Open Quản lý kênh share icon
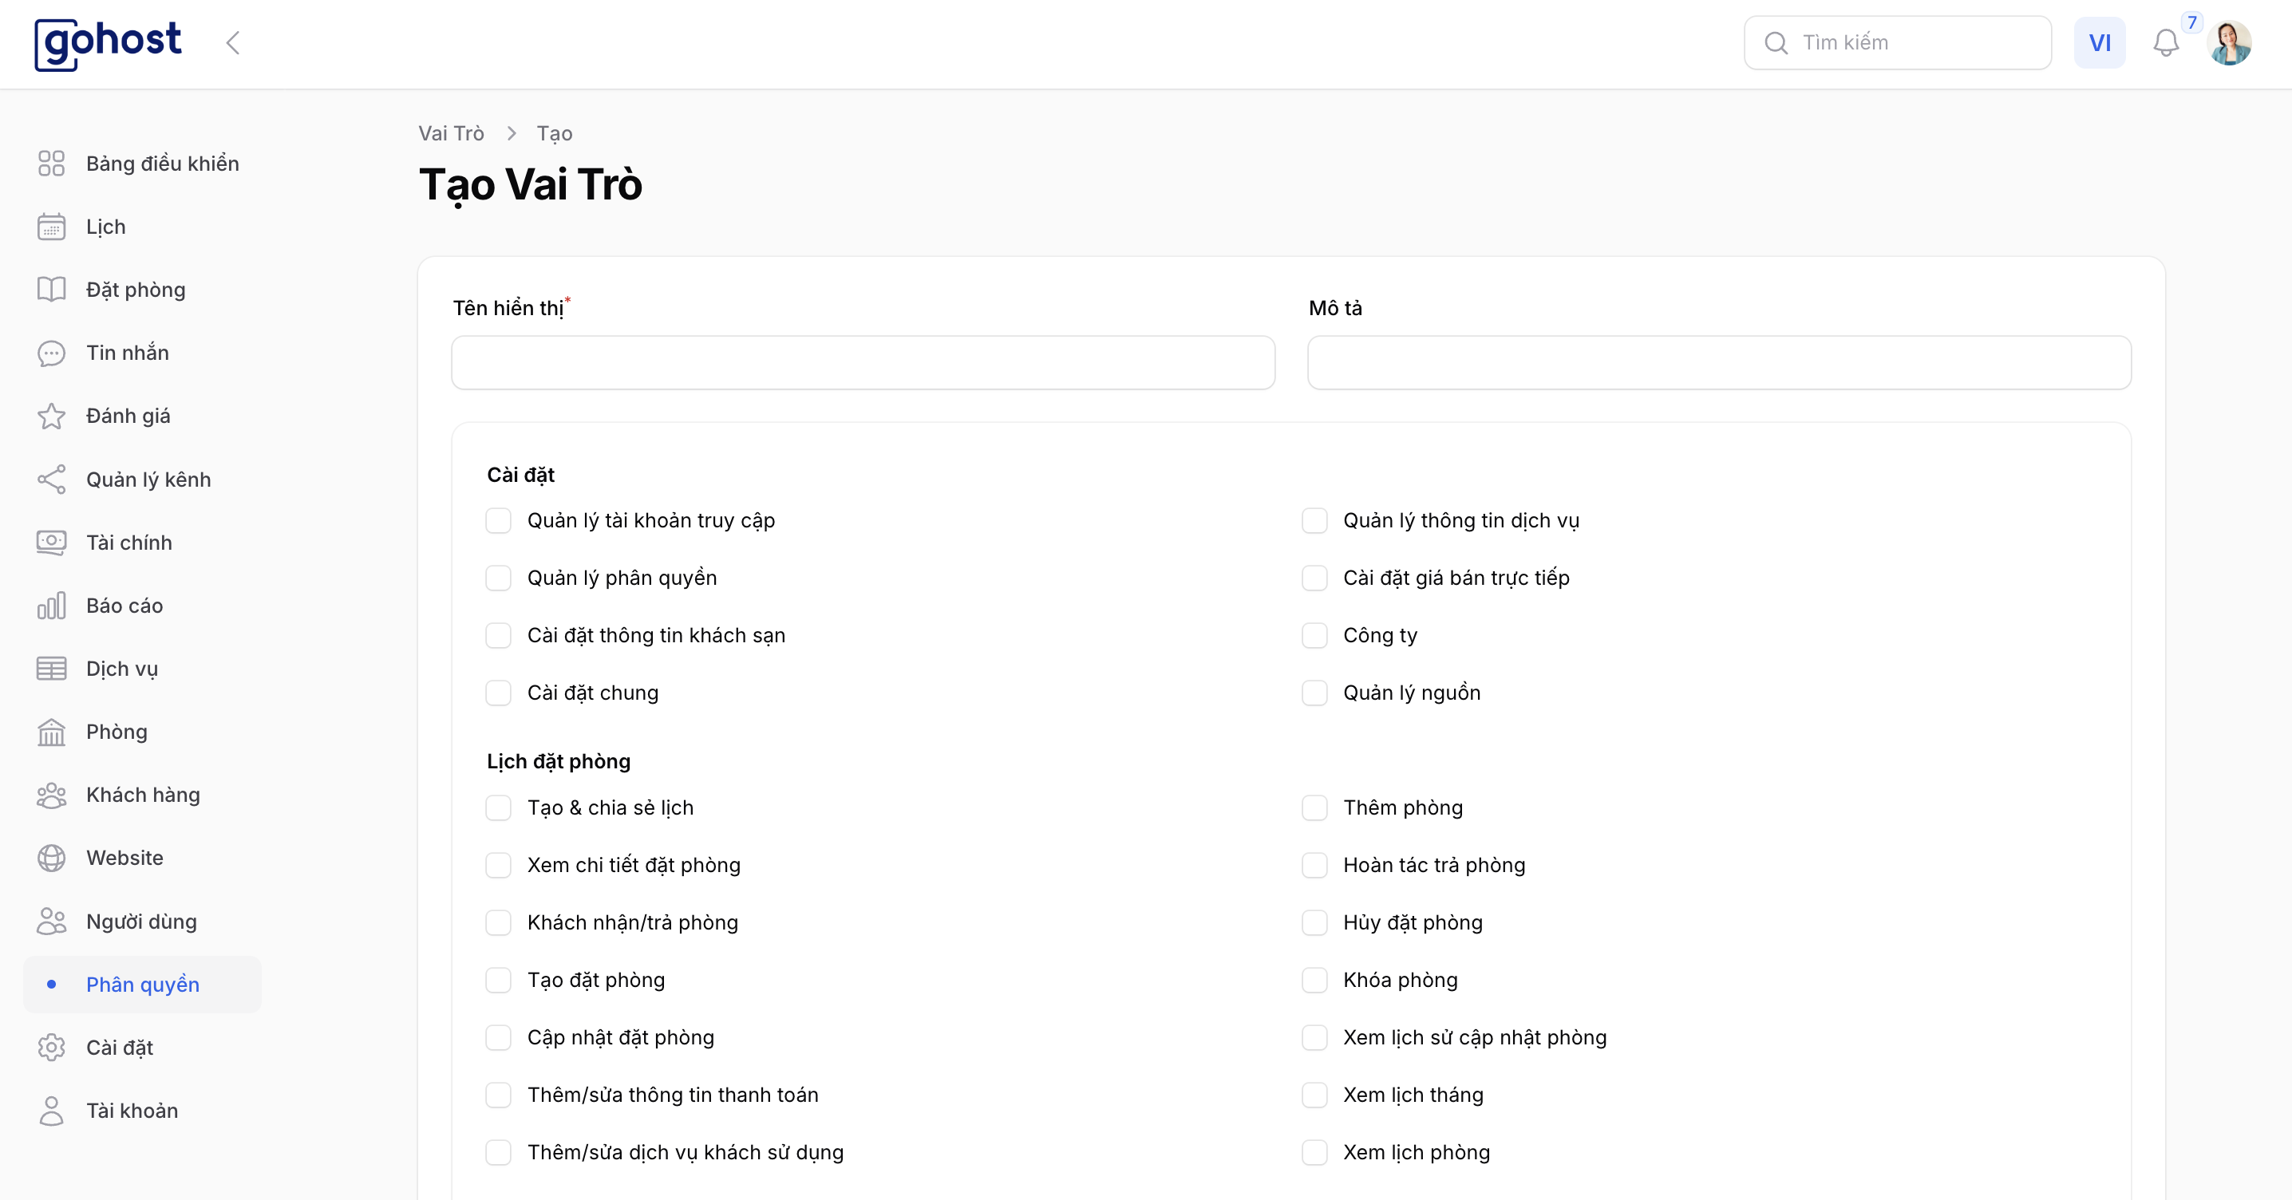Image resolution: width=2292 pixels, height=1200 pixels. (x=52, y=480)
